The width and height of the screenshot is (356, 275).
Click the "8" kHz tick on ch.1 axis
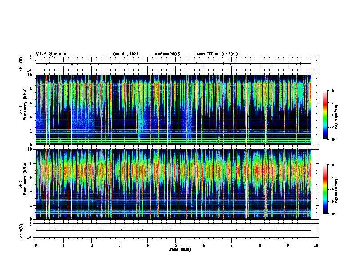pyautogui.click(x=31, y=89)
